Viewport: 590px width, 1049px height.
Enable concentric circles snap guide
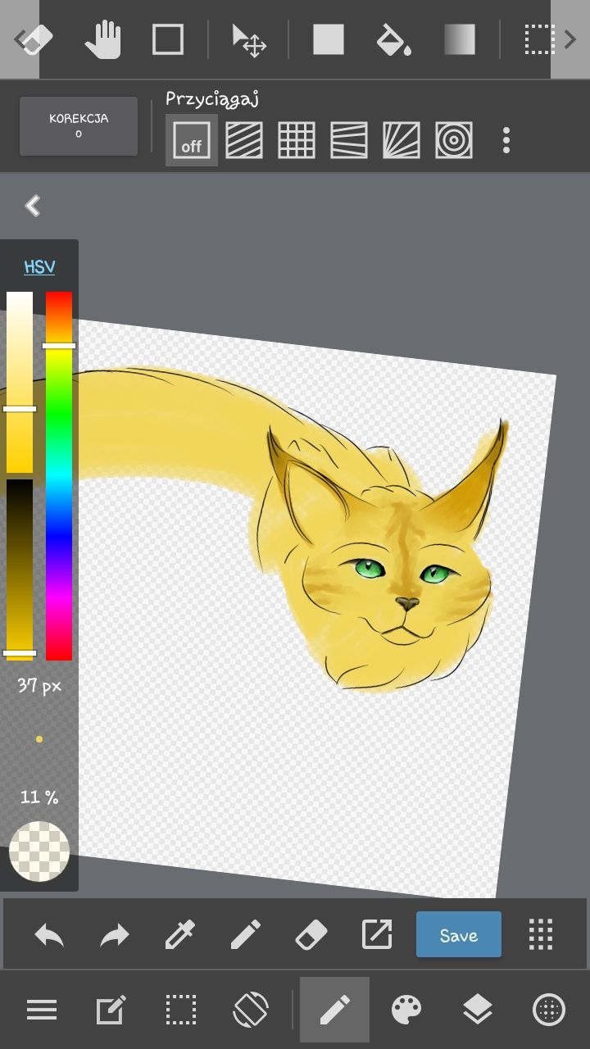pos(454,140)
